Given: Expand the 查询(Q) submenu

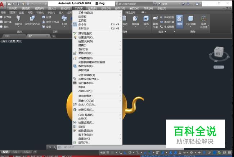Looking at the screenshot, I should click(x=97, y=49).
